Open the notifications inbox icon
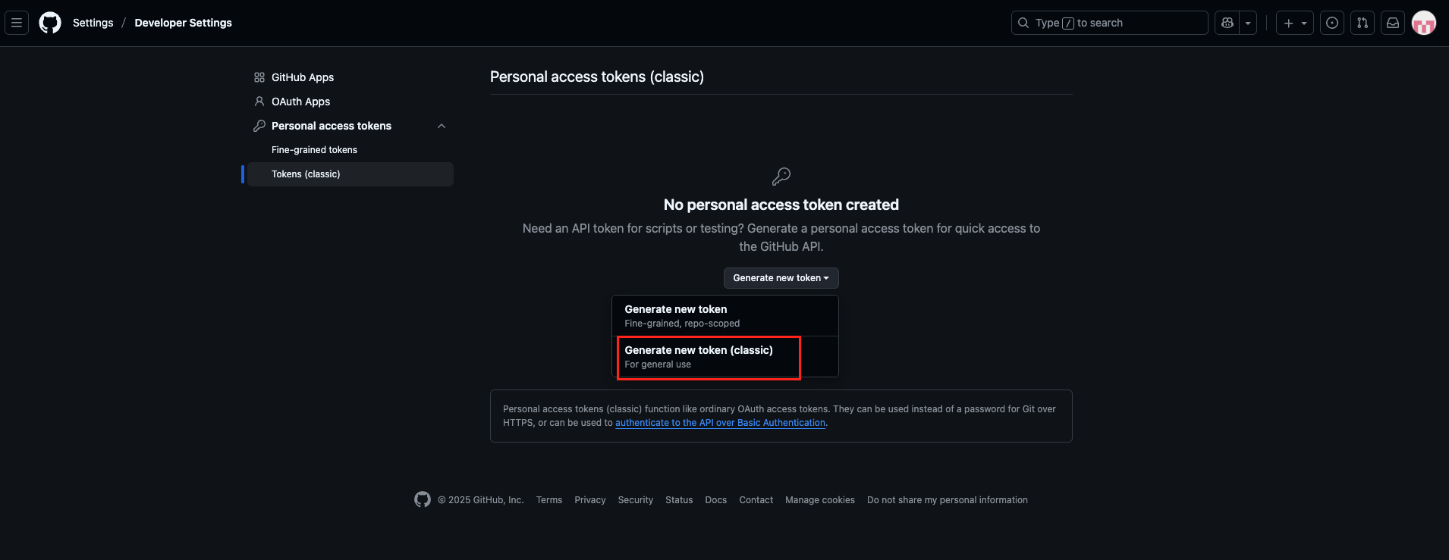Viewport: 1449px width, 560px height. click(1393, 23)
